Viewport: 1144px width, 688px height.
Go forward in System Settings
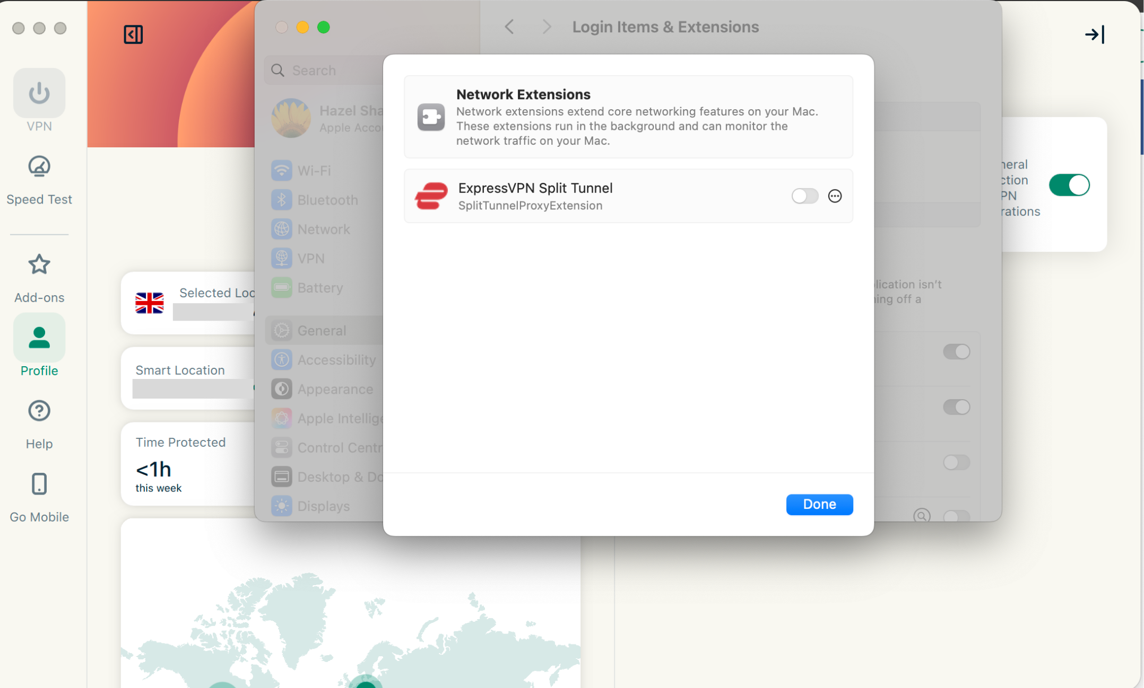tap(547, 27)
